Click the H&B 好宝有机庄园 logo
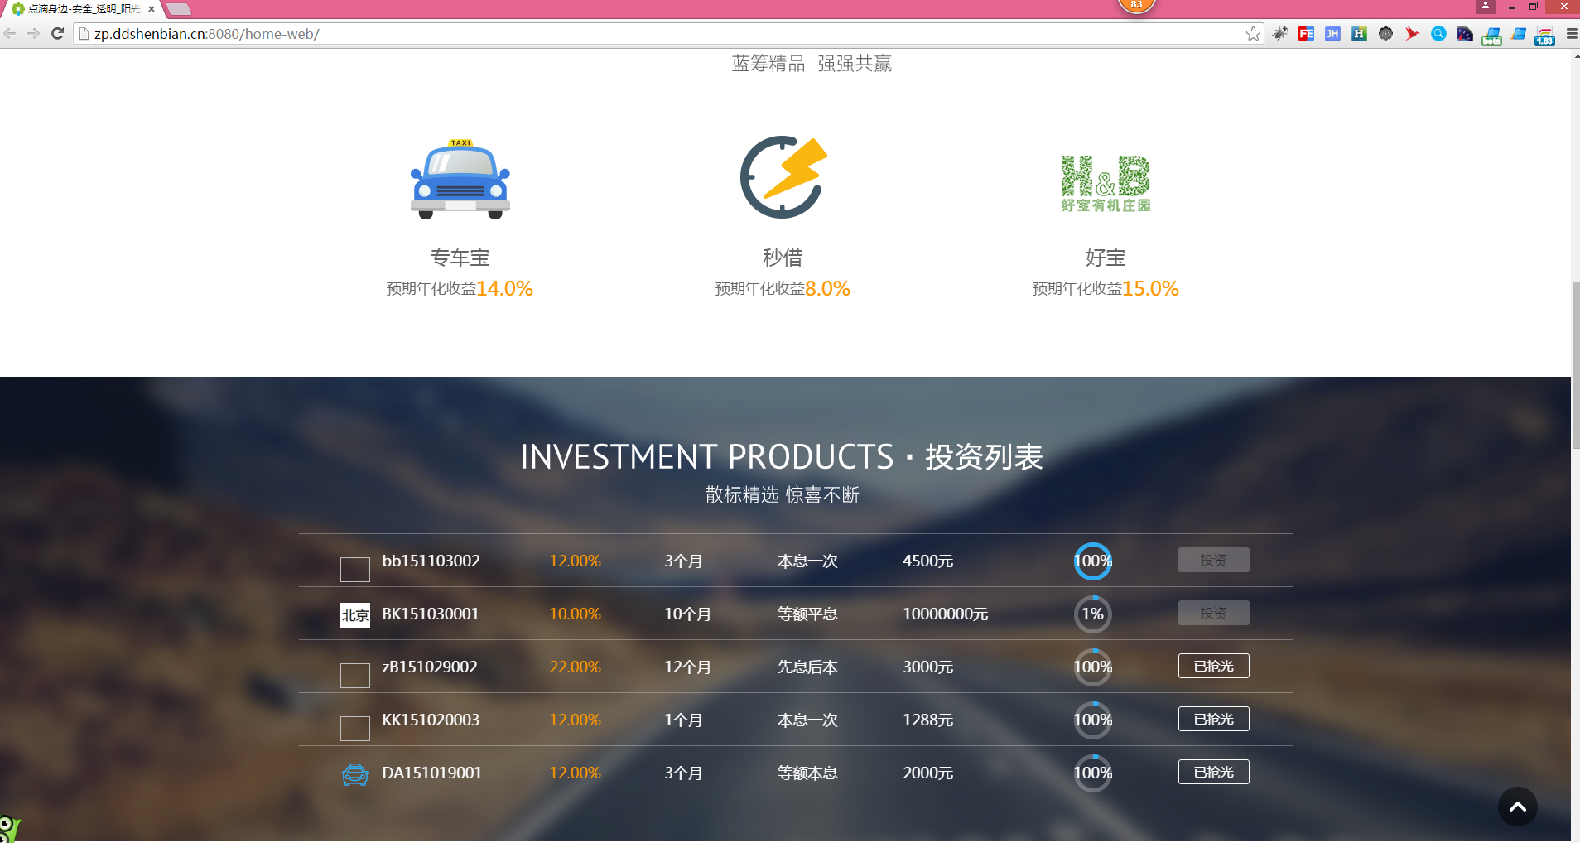 coord(1106,183)
